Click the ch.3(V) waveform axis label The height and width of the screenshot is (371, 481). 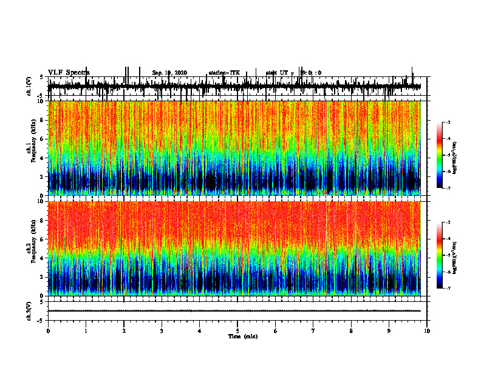click(29, 311)
